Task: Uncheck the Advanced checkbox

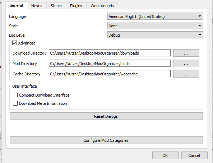Action: click(14, 43)
